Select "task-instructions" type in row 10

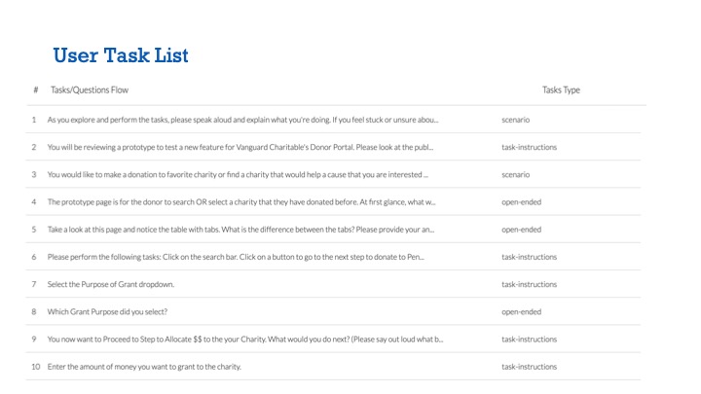point(529,367)
